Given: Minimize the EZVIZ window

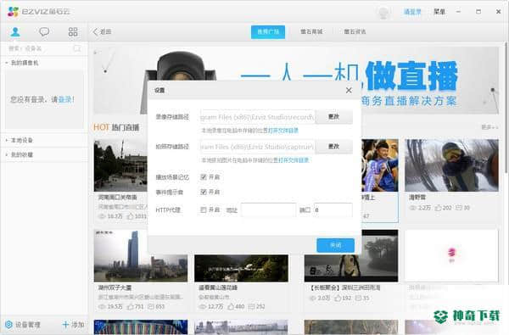Looking at the screenshot, I should 458,12.
